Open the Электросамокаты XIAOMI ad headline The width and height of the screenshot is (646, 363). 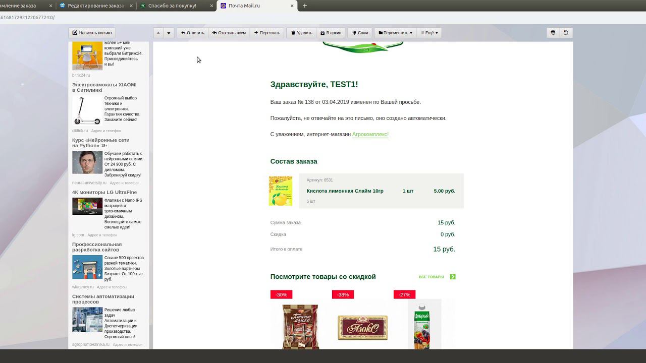click(104, 87)
